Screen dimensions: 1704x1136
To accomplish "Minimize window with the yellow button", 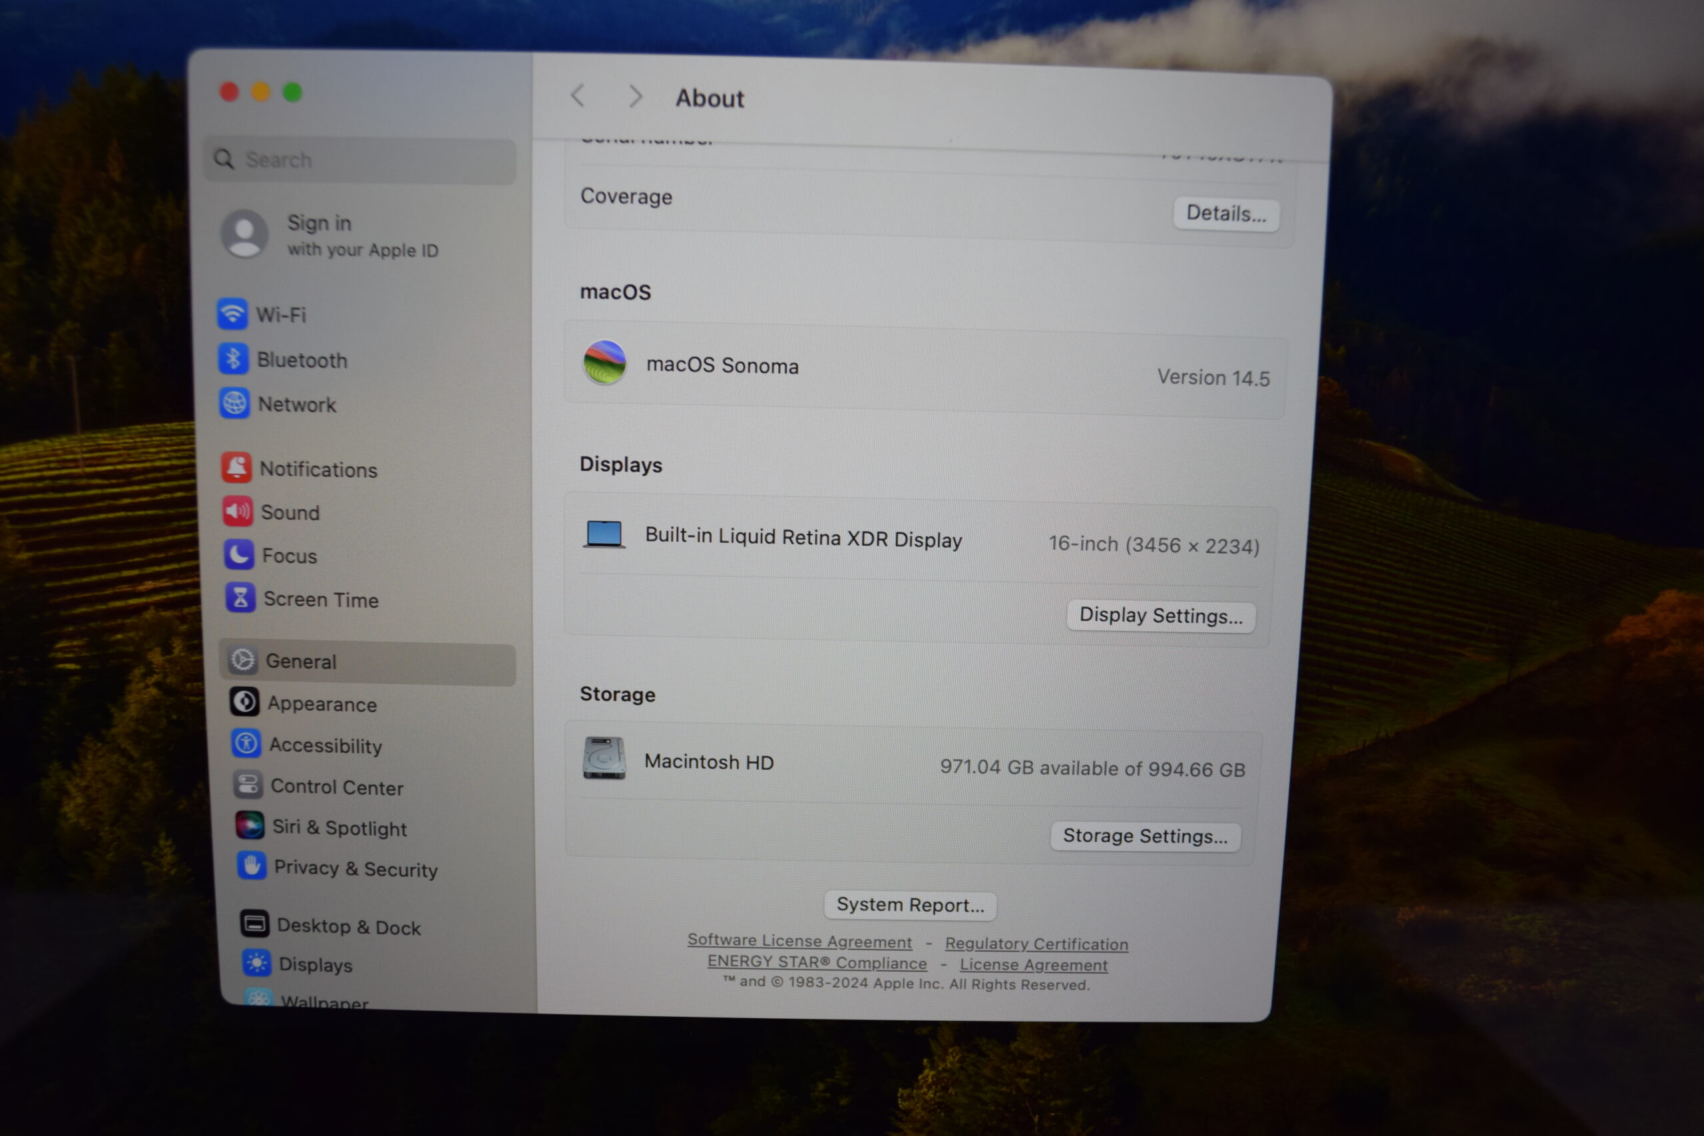I will (x=261, y=92).
